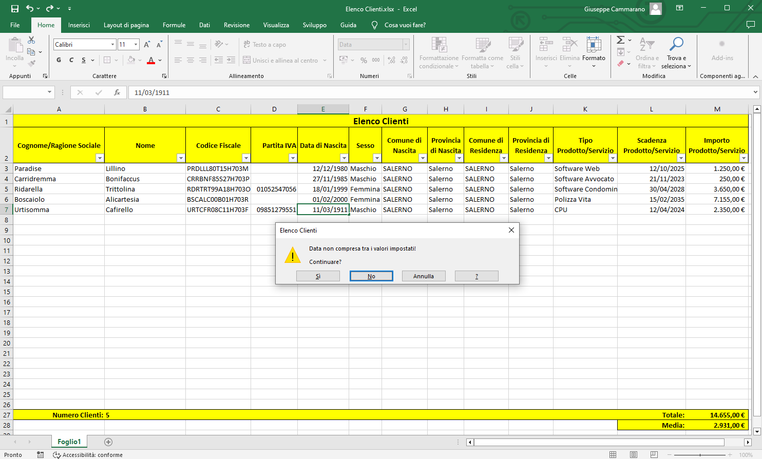Open Ordina e filtra
This screenshot has height=459, width=762.
647,53
